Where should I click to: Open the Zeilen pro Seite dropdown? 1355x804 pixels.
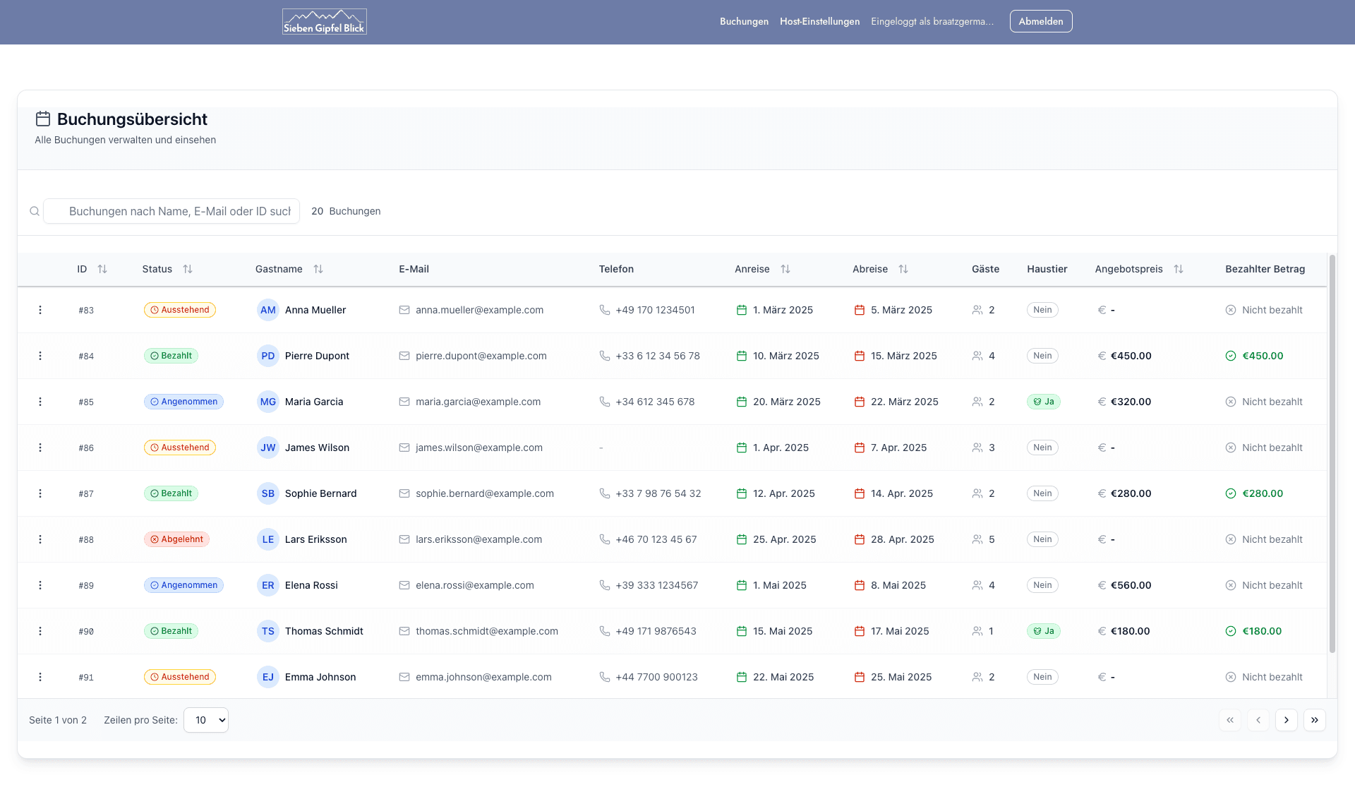click(x=206, y=720)
